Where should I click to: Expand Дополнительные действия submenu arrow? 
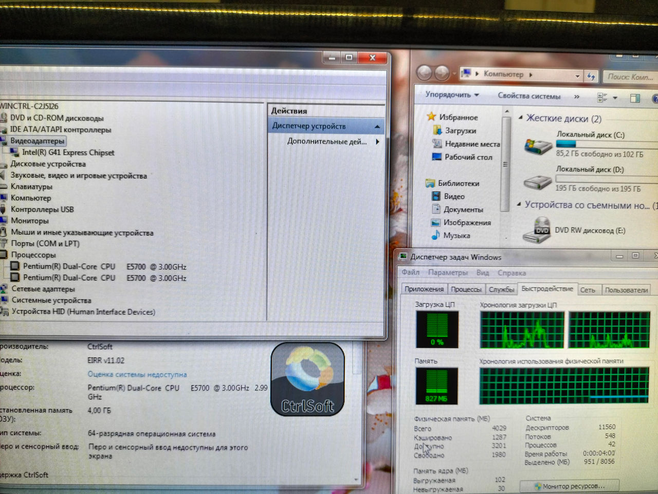coord(378,142)
